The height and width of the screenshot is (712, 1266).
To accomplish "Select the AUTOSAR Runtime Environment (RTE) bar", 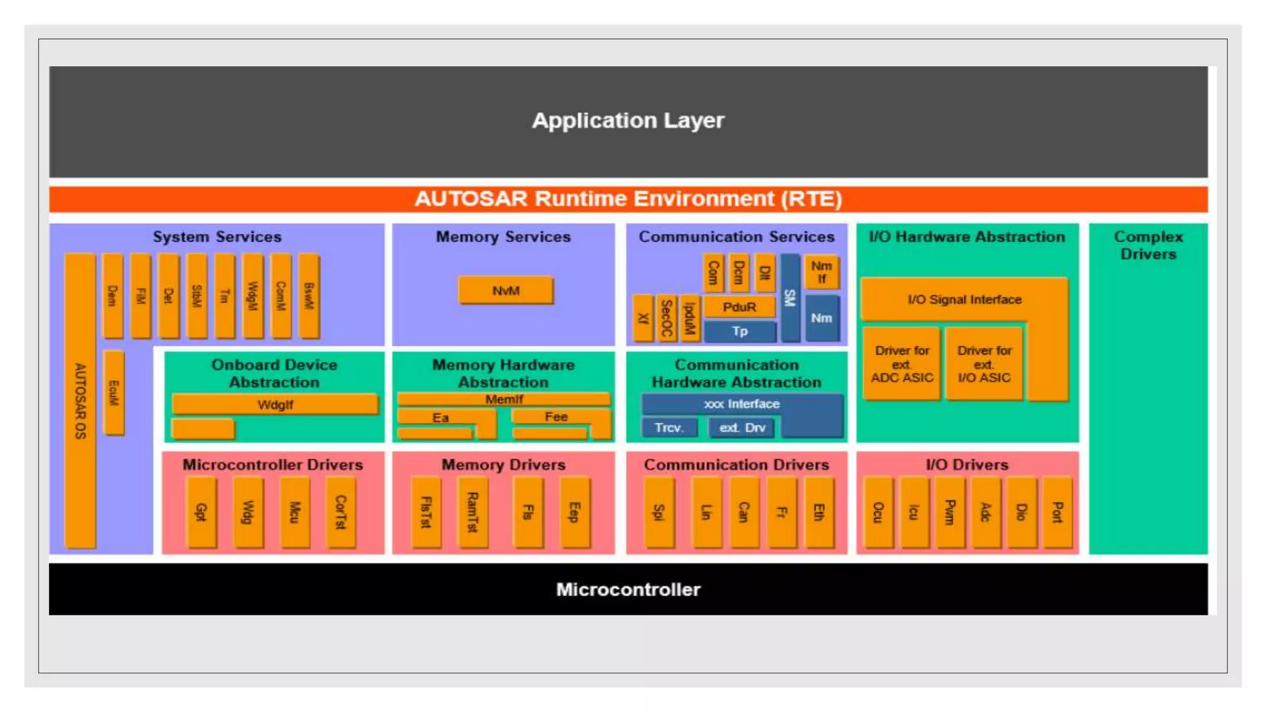I will 628,199.
